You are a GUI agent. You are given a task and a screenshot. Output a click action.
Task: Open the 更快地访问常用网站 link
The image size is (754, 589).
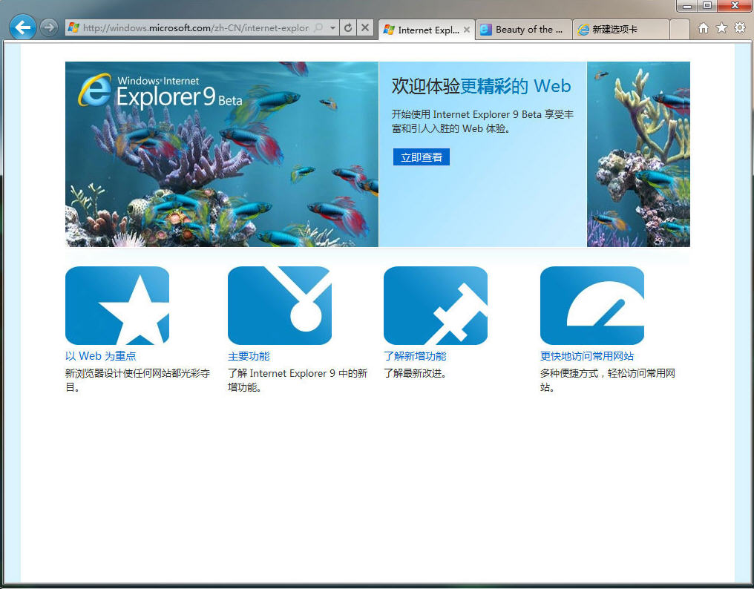[x=587, y=356]
